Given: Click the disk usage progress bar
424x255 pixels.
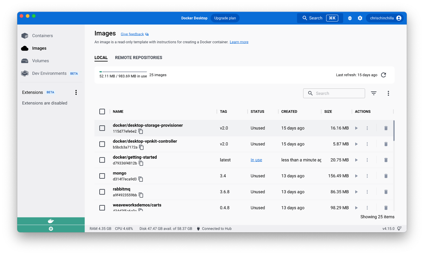Looking at the screenshot, I should [123, 71].
